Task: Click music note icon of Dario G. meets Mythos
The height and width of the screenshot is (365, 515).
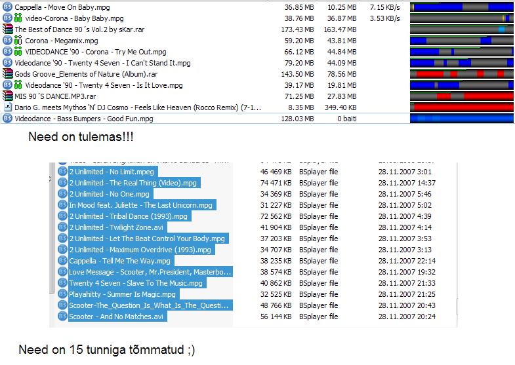Action: [8, 107]
